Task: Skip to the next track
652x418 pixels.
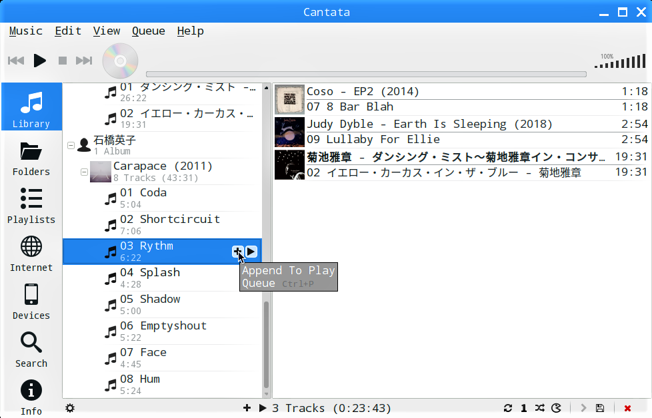Action: pos(84,61)
